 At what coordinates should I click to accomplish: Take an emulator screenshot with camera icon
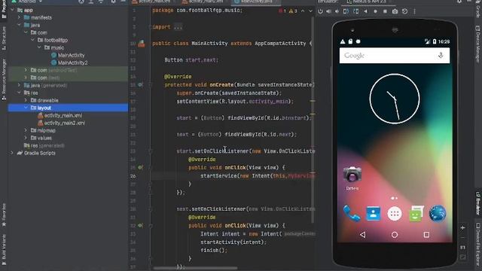(395, 11)
